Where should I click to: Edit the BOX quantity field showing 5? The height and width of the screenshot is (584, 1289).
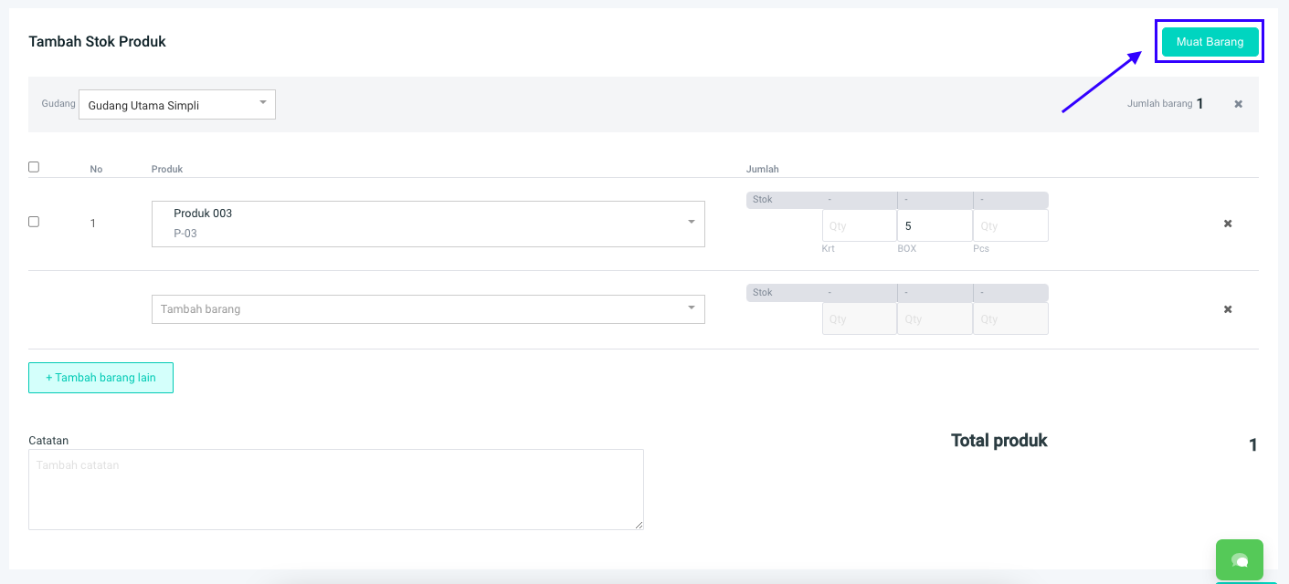pyautogui.click(x=934, y=225)
